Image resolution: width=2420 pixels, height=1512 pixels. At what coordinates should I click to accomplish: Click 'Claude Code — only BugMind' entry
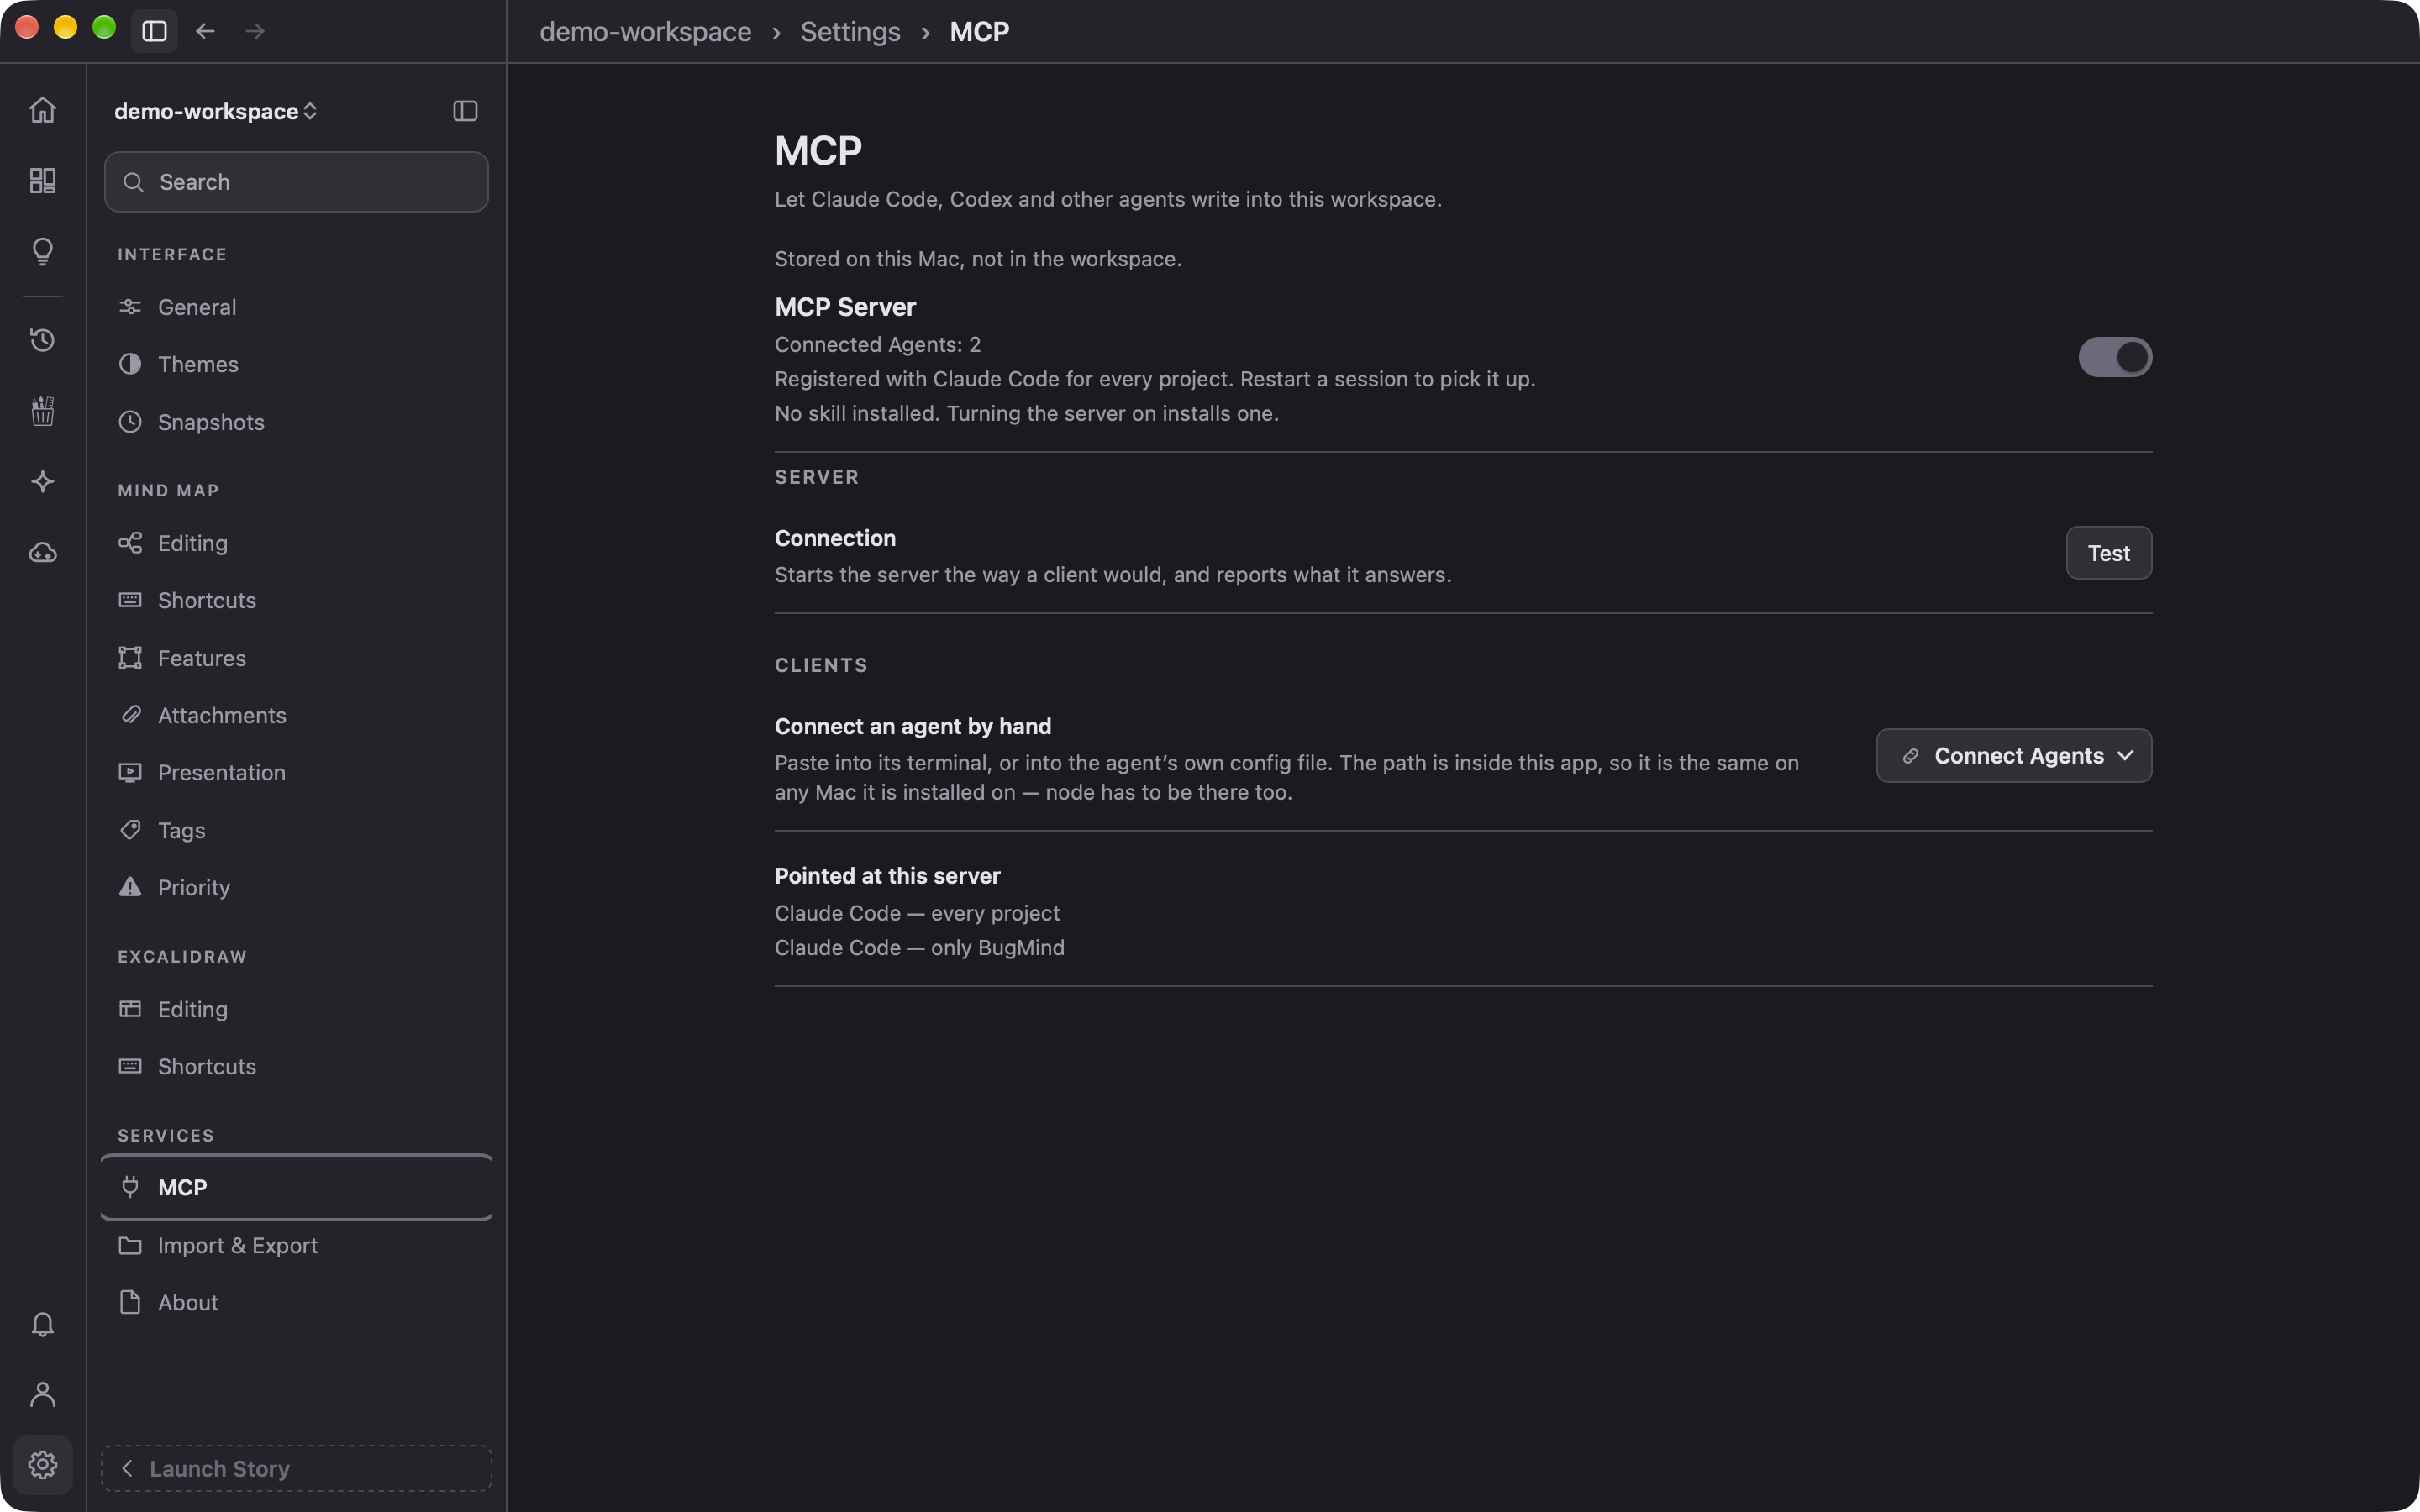tap(919, 947)
